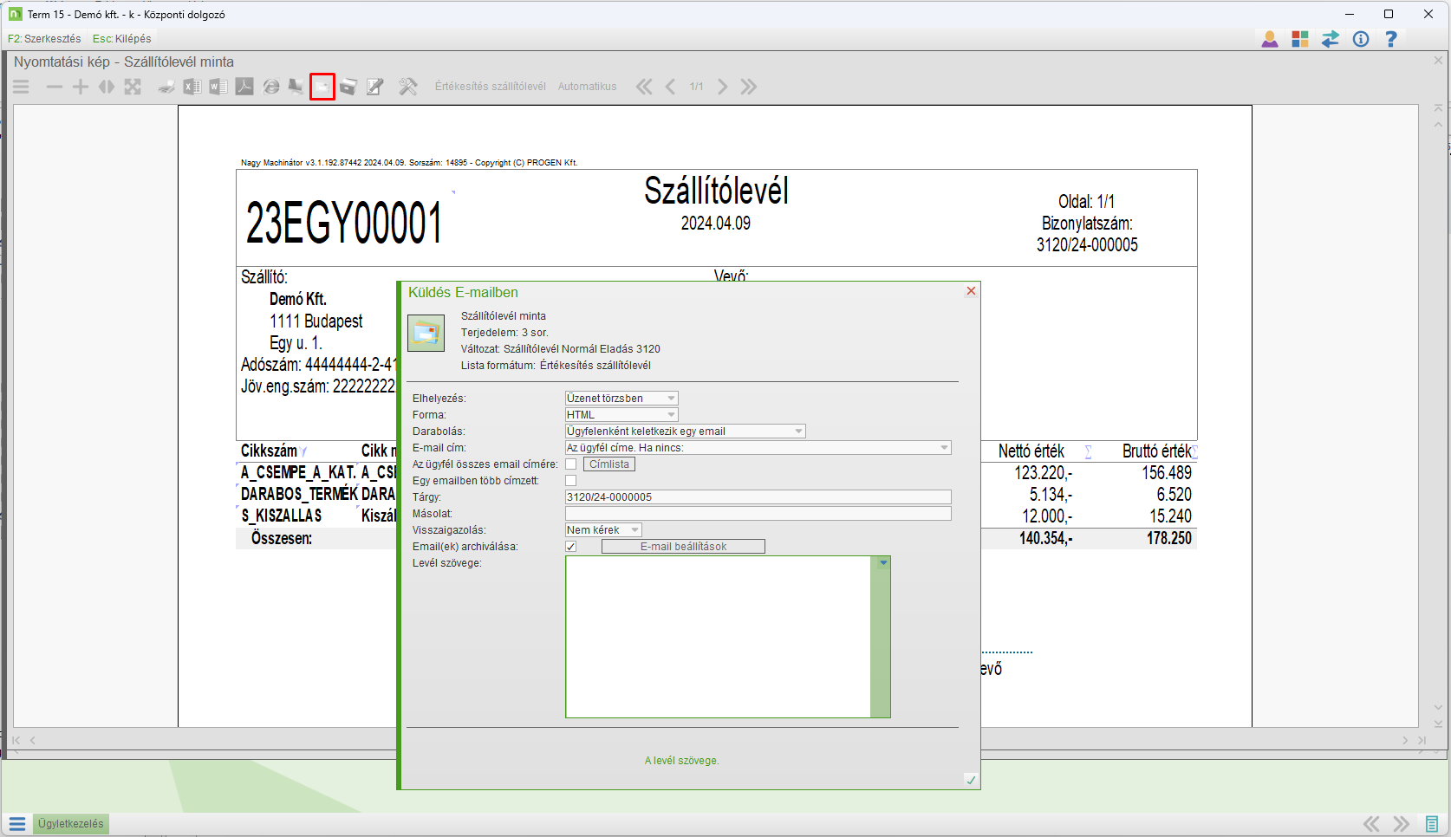
Task: Click the PDF export icon
Action: click(244, 87)
